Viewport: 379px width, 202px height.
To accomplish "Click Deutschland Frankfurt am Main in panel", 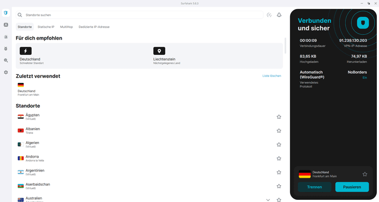I will (x=324, y=174).
